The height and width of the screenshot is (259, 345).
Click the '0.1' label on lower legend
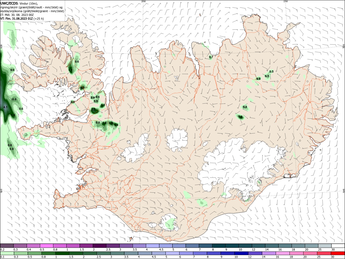point(2,257)
